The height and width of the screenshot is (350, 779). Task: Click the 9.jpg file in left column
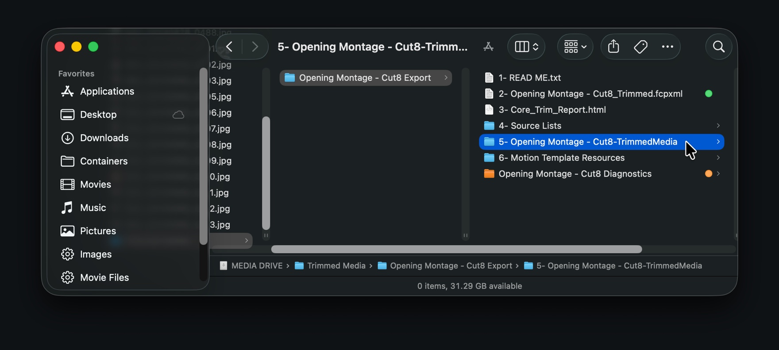coord(220,161)
